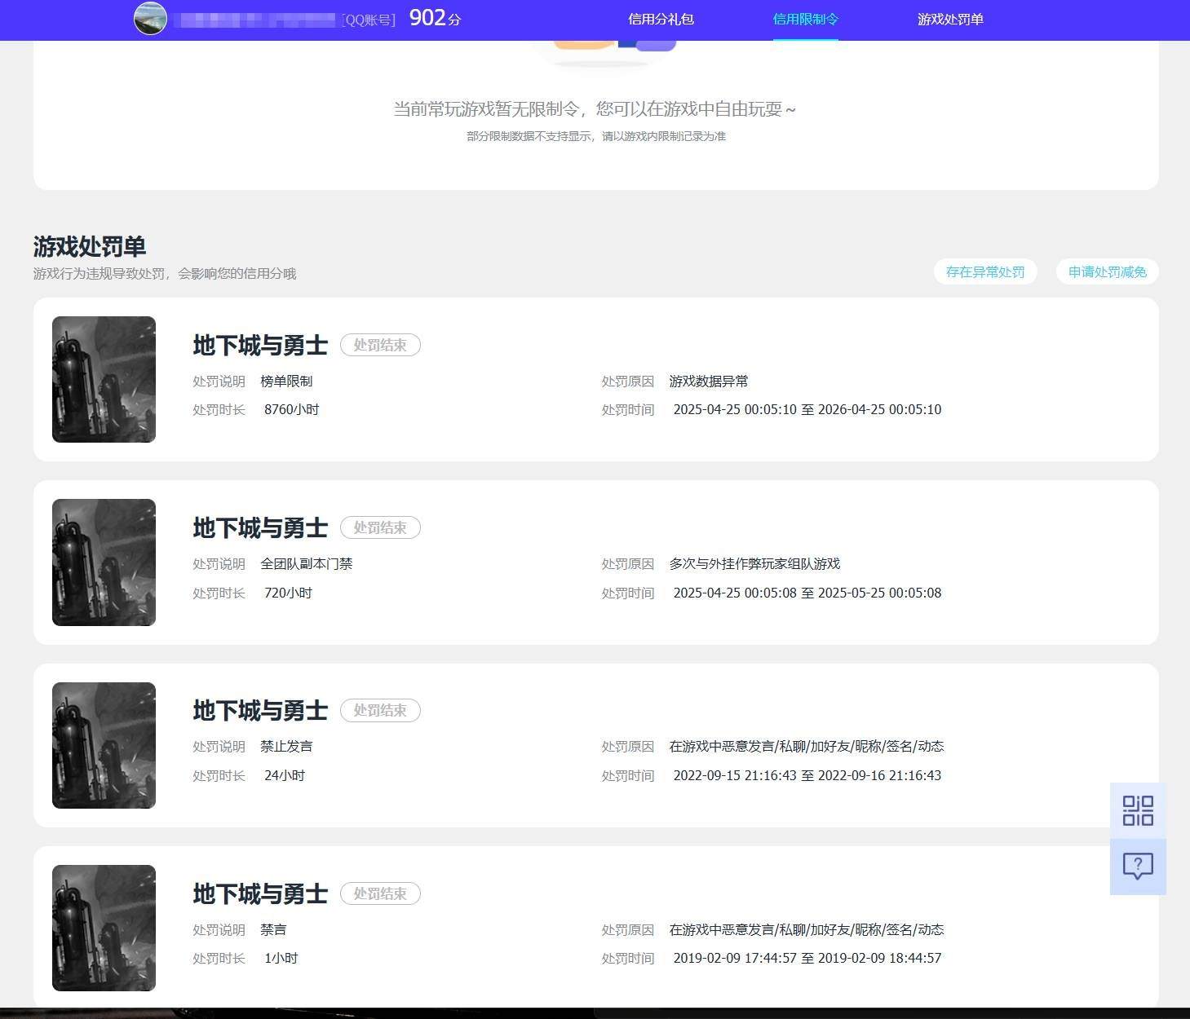Open the help question bubble icon
Viewport: 1190px width, 1019px height.
tap(1138, 867)
